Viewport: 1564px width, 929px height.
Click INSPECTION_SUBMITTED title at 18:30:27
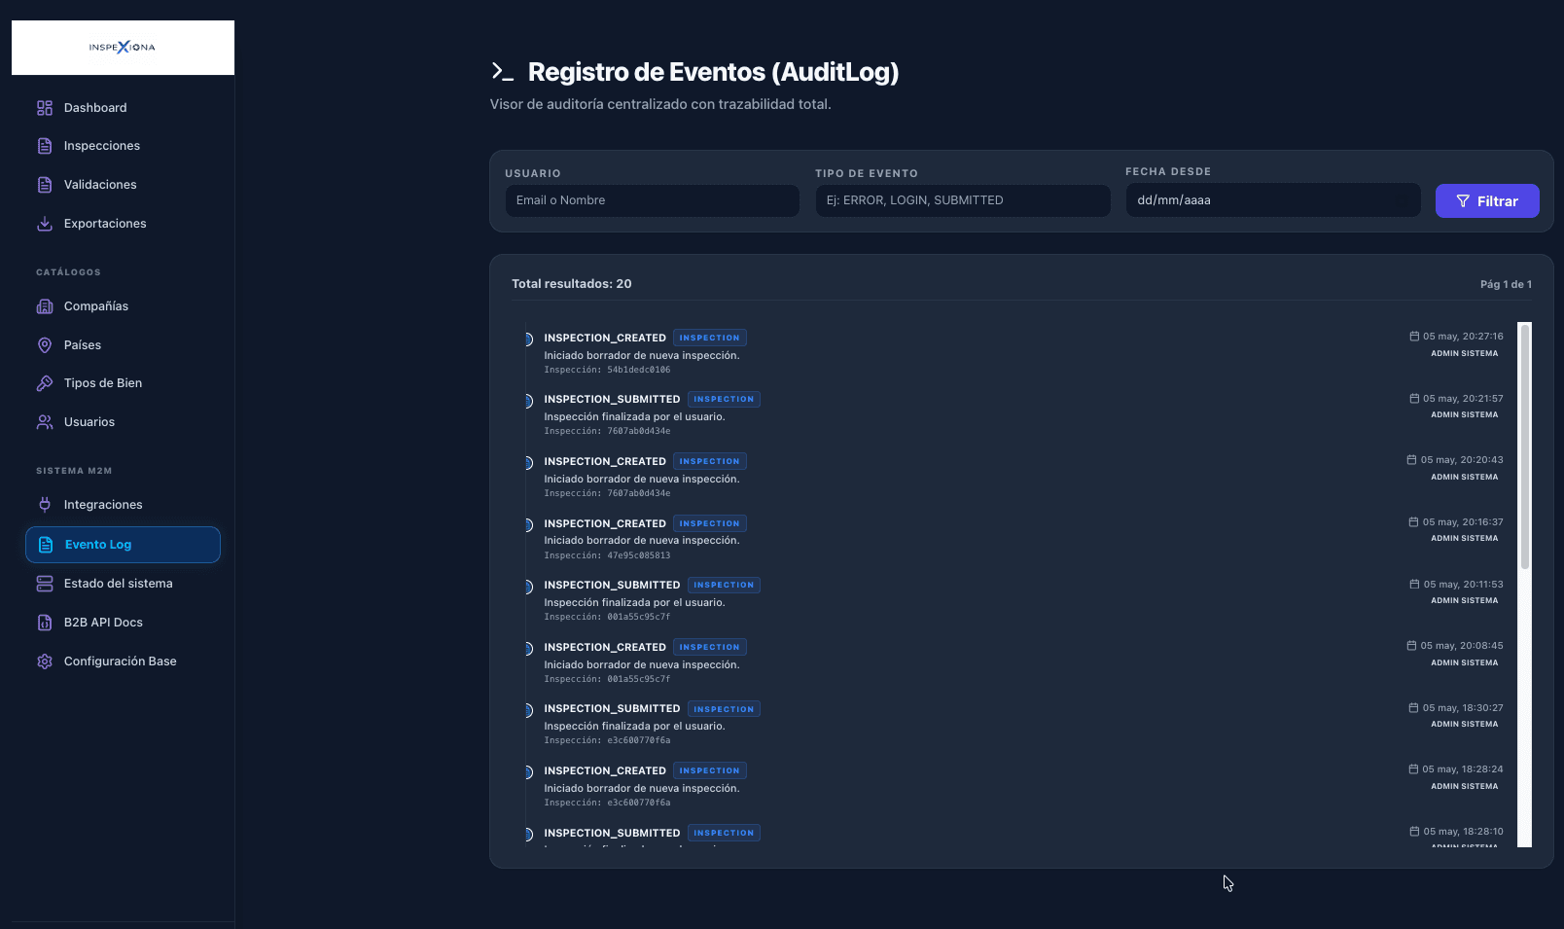pos(612,708)
